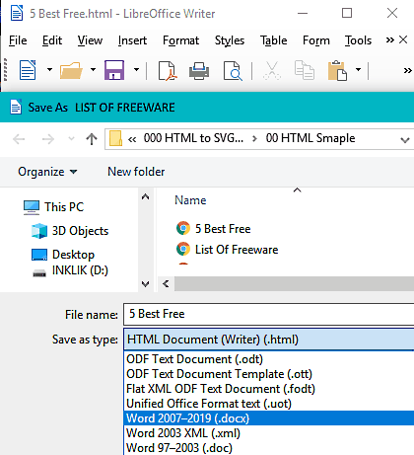Image resolution: width=414 pixels, height=455 pixels.
Task: Click the Save as type combo box
Action: coord(269,340)
